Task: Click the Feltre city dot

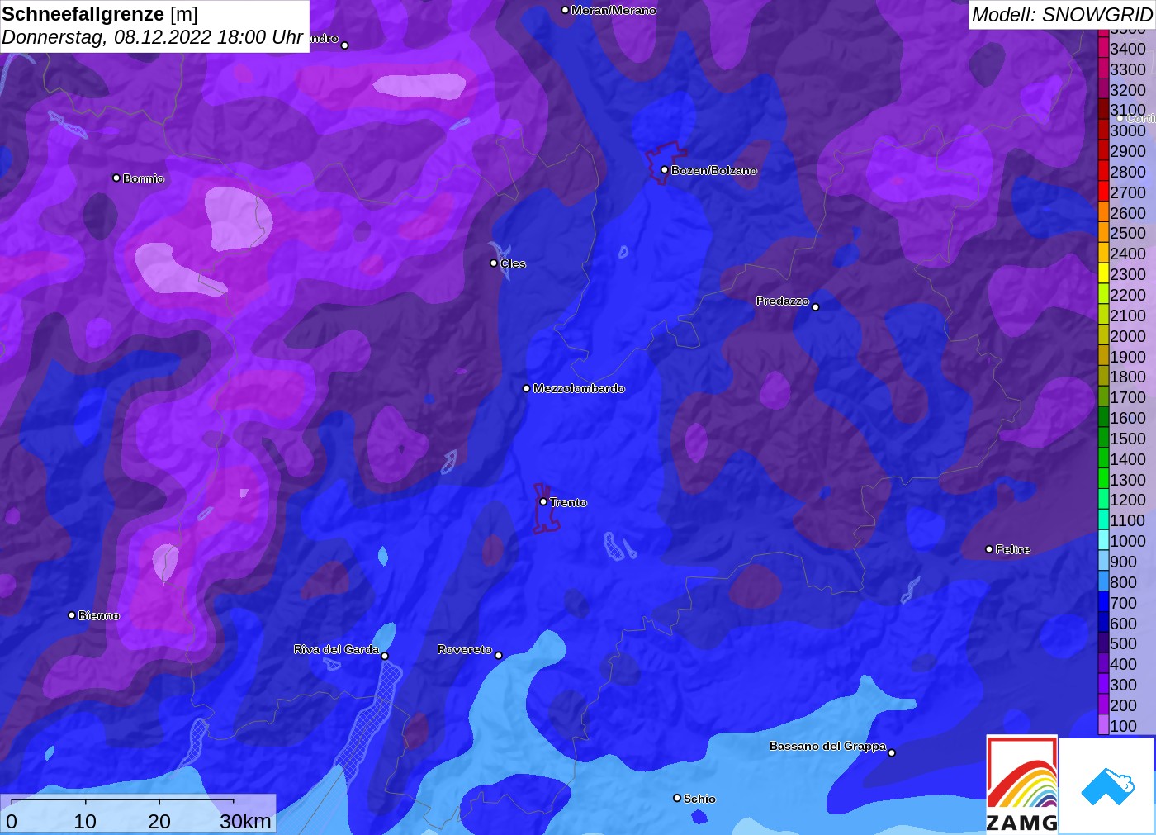Action: (988, 548)
